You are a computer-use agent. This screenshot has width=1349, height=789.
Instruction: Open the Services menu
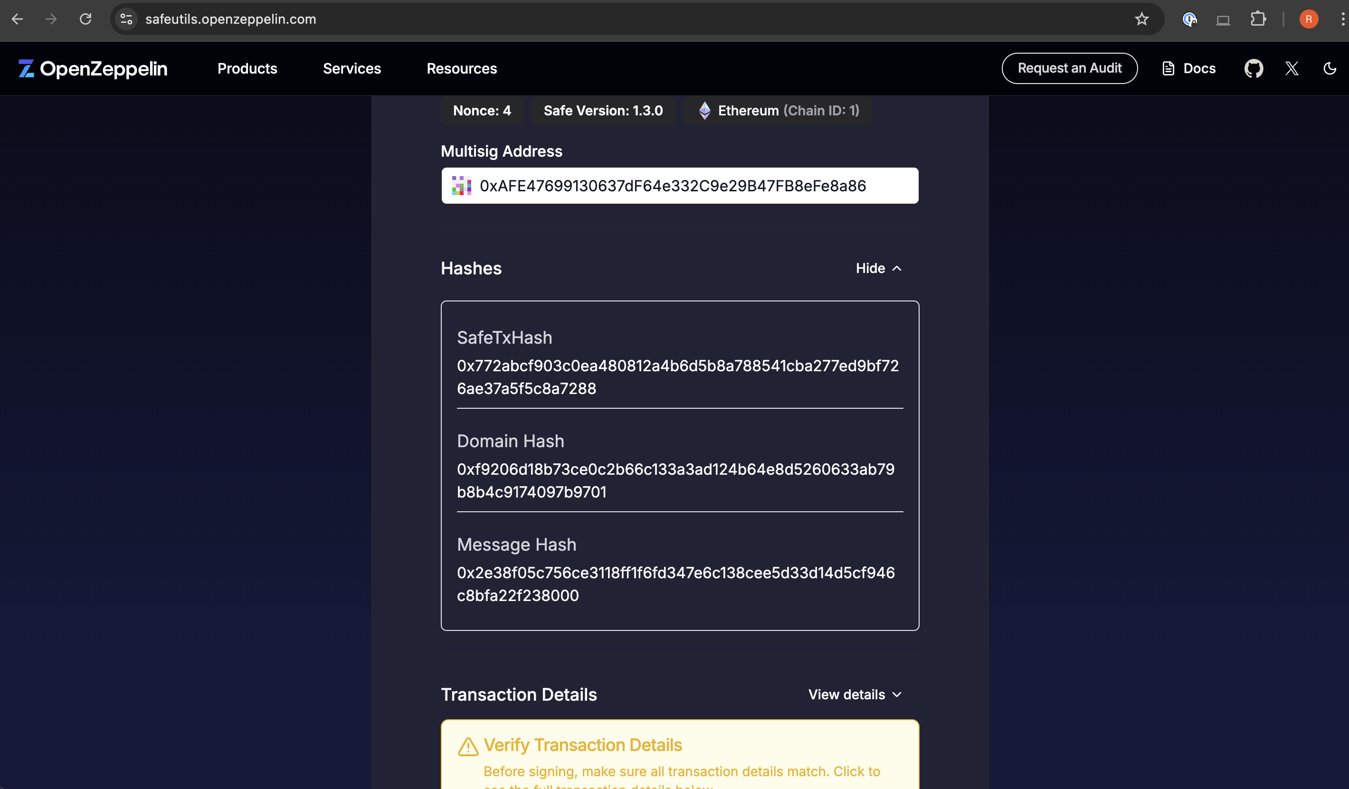pos(351,68)
